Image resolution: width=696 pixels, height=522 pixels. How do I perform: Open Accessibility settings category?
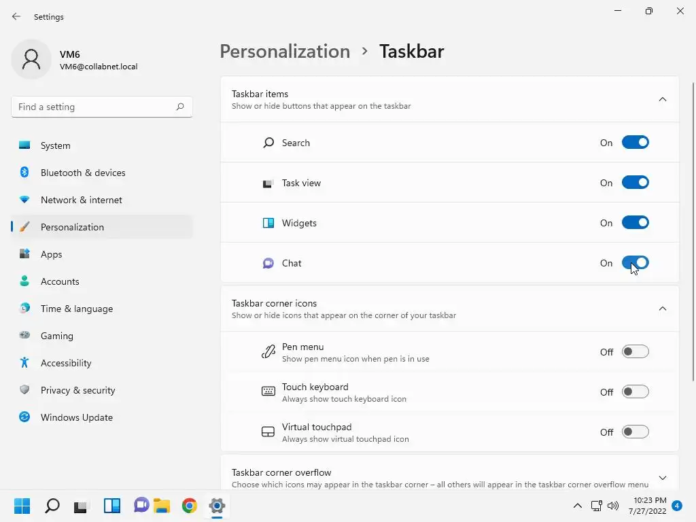click(x=102, y=363)
